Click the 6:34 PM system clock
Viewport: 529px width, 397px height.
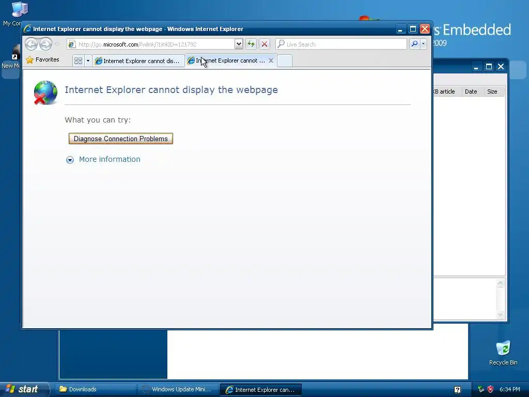510,389
